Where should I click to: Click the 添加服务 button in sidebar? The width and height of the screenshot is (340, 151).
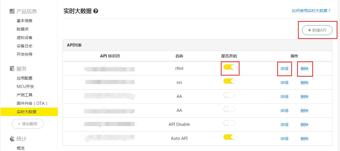point(27,124)
